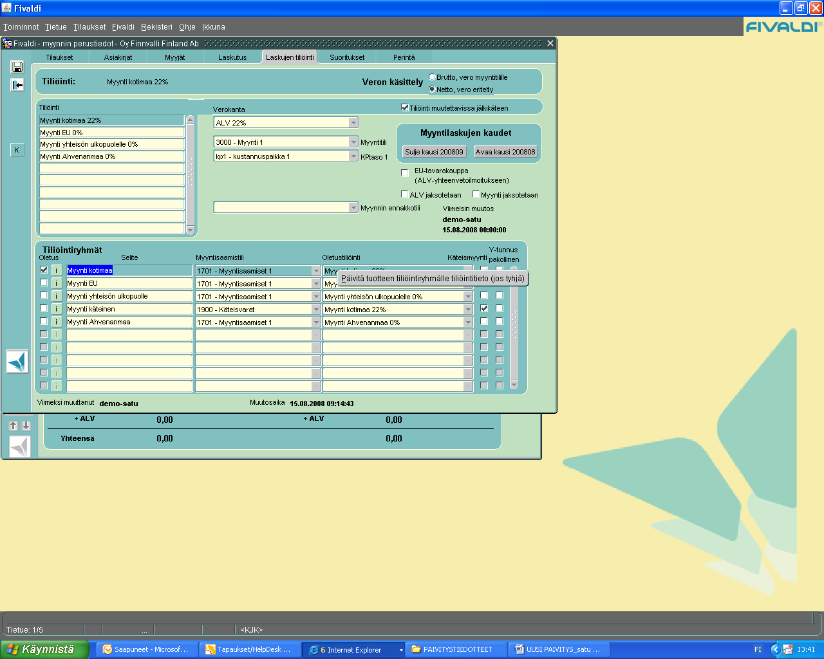Screen dimensions: 824x659
Task: Check Y-tunnus pakollinen for Myynti yhteisön ulkopuolle
Action: [500, 295]
